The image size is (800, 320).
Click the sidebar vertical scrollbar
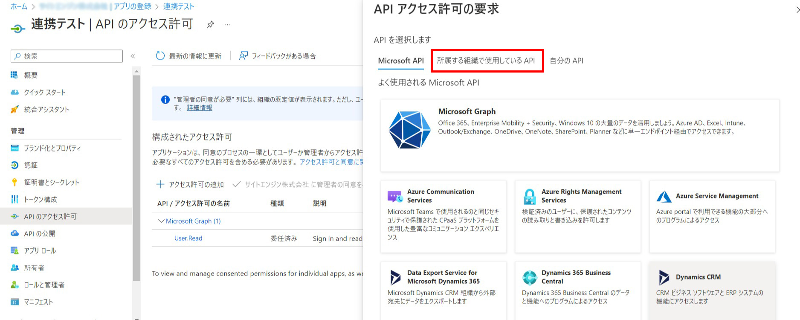tap(136, 178)
